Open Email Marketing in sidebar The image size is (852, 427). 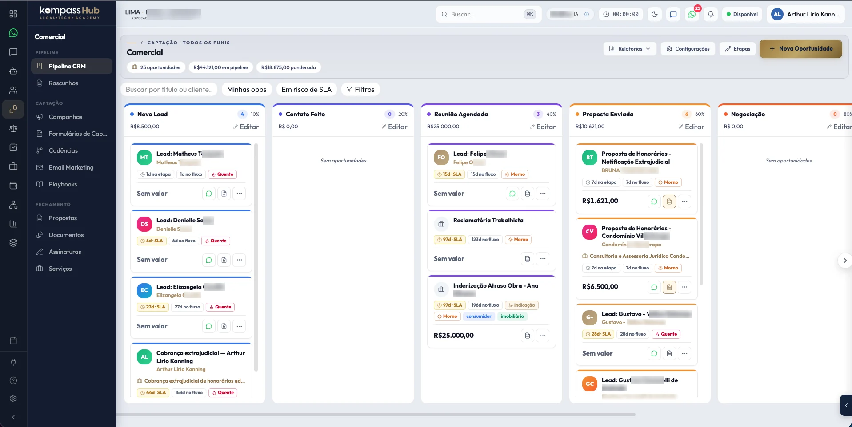(x=72, y=167)
